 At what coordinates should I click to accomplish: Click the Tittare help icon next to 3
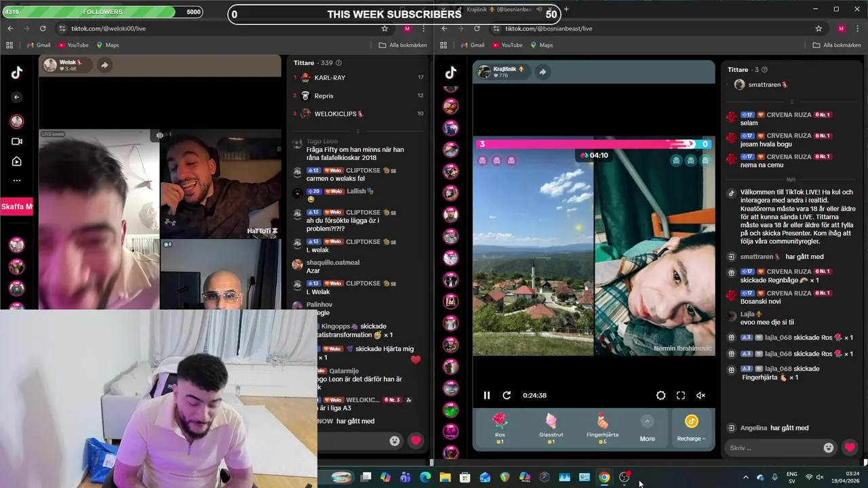pos(764,70)
